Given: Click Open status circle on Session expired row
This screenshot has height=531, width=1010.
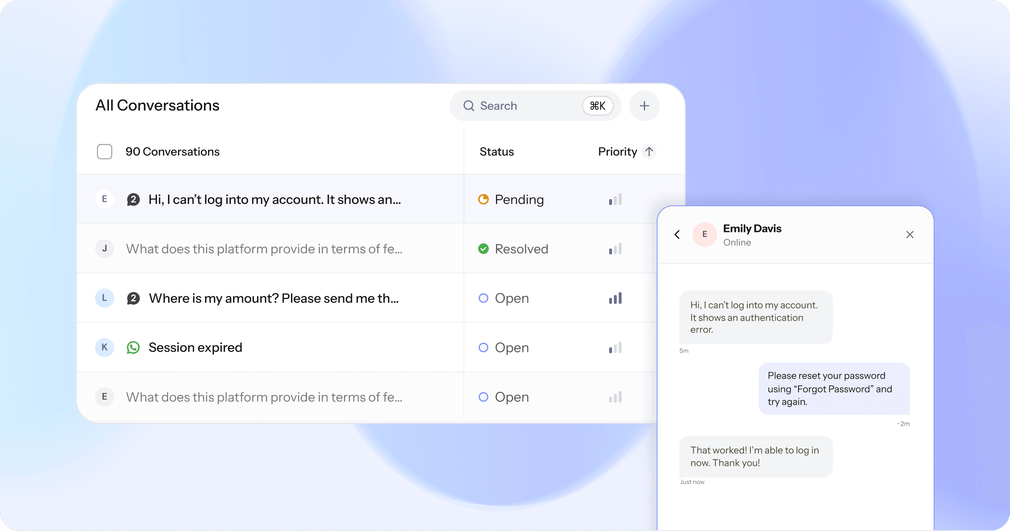Looking at the screenshot, I should coord(483,347).
